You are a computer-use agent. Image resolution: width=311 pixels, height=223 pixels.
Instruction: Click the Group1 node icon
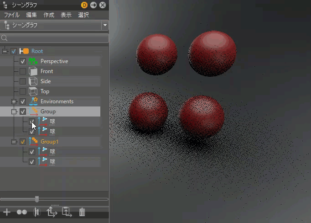(x=33, y=142)
